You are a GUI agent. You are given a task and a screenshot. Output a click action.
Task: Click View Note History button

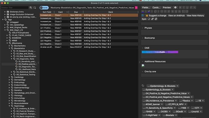pos(195,16)
